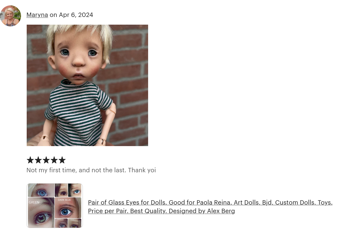Click the middle star of the five-star rating

click(x=46, y=160)
